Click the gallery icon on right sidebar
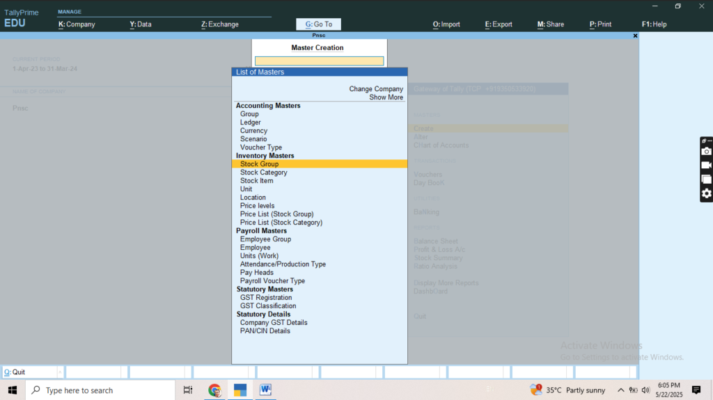The height and width of the screenshot is (400, 713). tap(706, 179)
